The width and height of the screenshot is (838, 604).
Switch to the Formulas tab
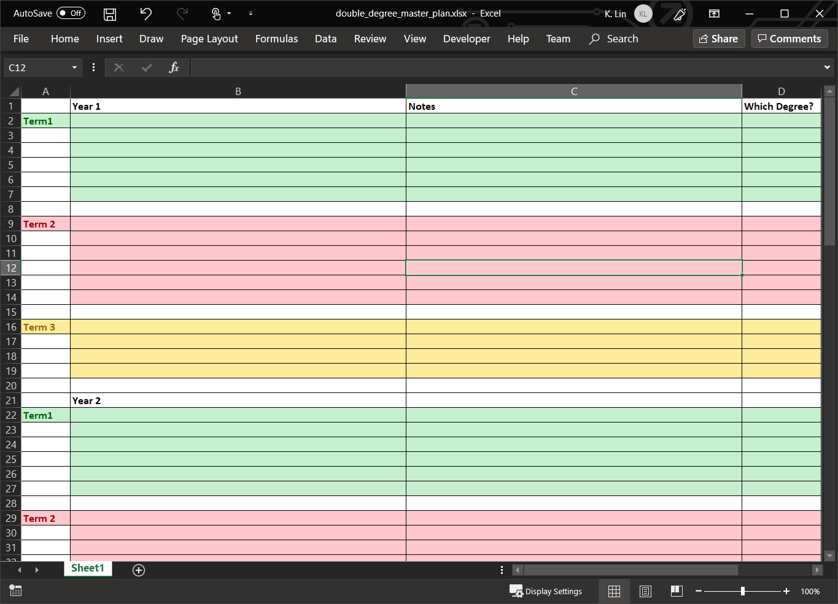[x=276, y=39]
